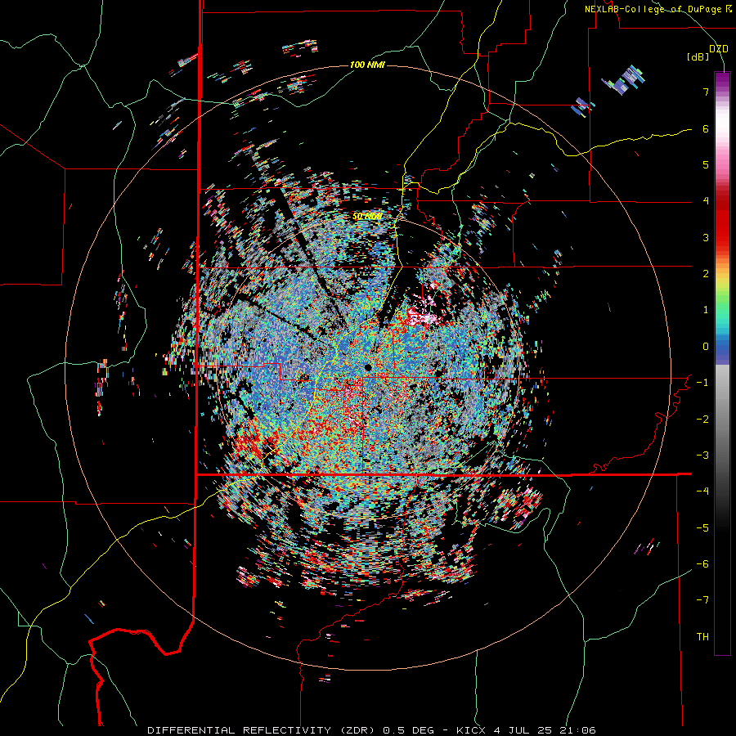This screenshot has height=736, width=736.
Task: Click the -2 value on color scale
Action: coord(702,420)
